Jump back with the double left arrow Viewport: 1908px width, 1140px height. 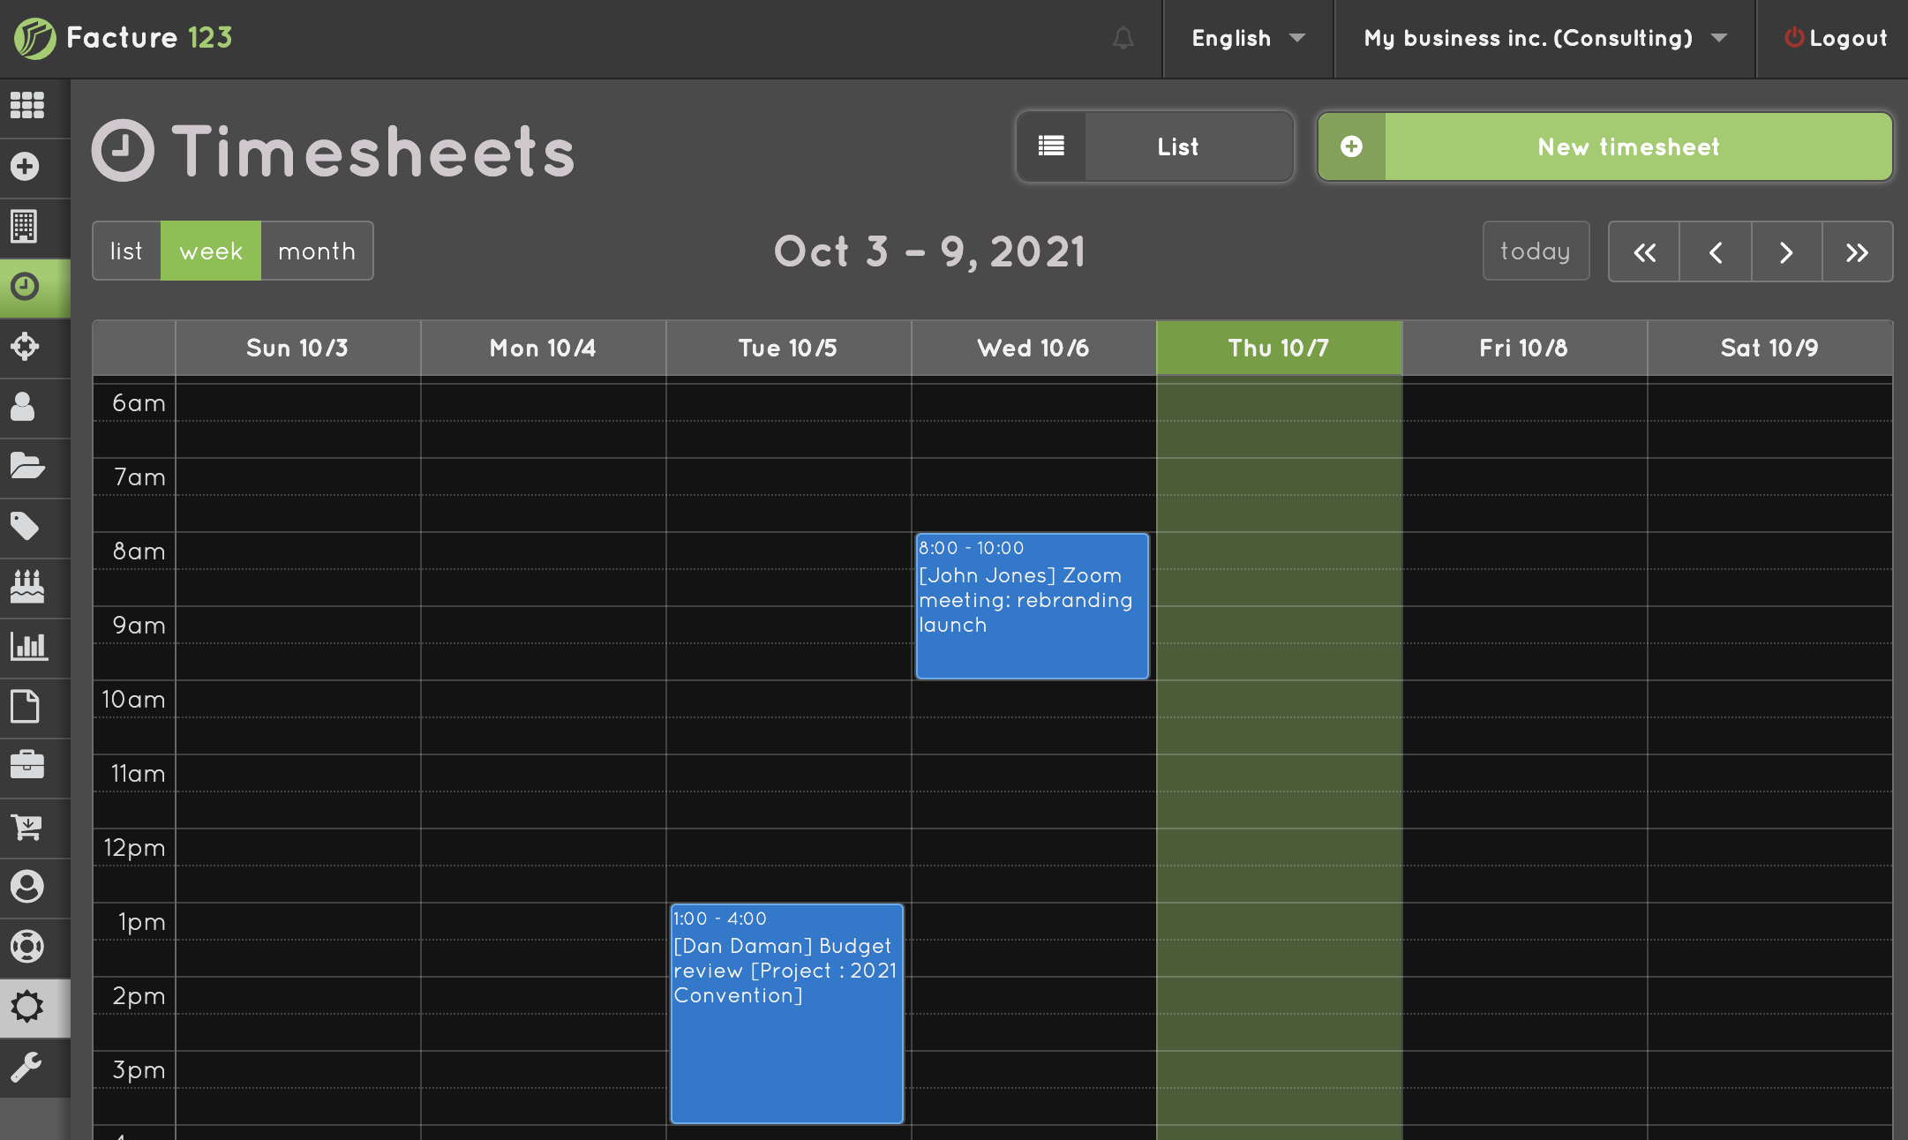[x=1644, y=252]
